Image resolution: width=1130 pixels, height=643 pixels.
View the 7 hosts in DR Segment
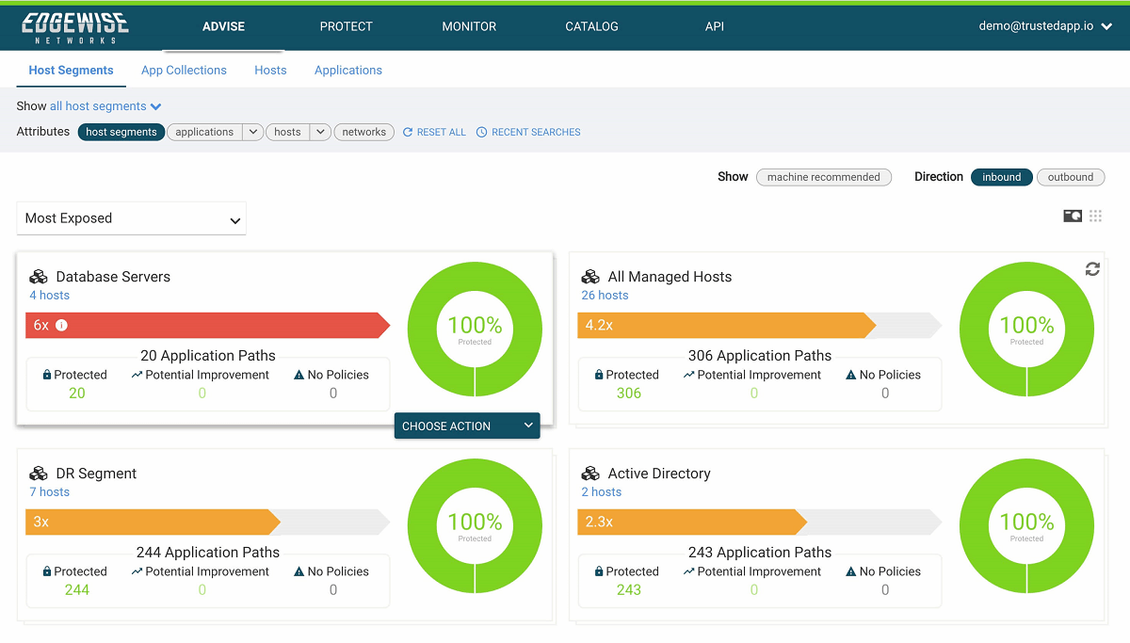[48, 491]
